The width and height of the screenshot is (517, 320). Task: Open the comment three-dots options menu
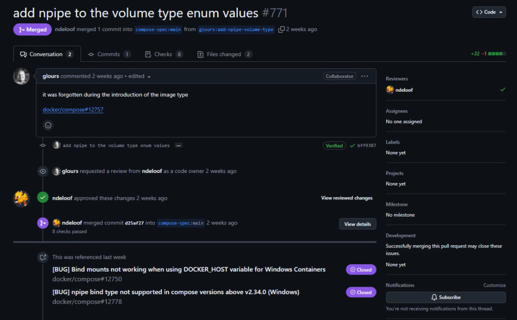click(365, 76)
